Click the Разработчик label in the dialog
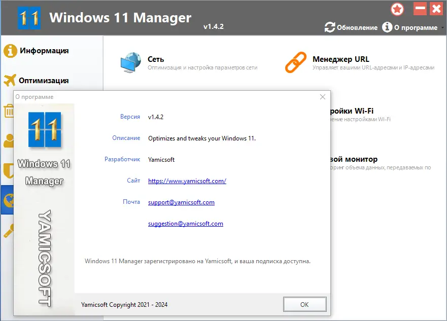 pyautogui.click(x=122, y=159)
